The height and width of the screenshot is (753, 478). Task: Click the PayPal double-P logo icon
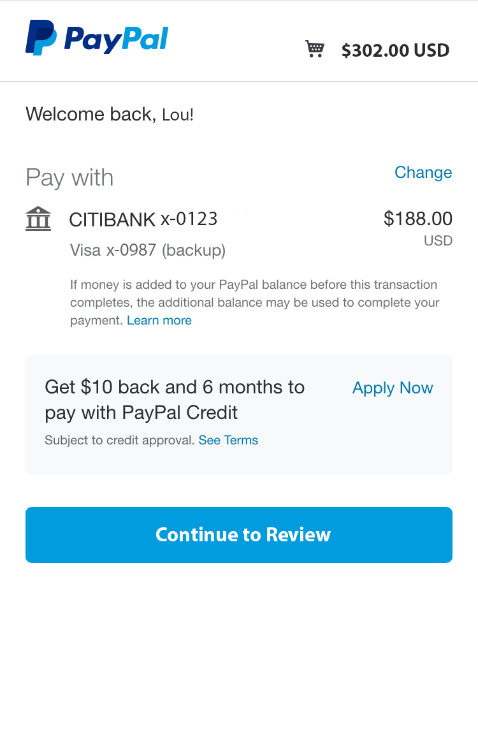pos(41,38)
